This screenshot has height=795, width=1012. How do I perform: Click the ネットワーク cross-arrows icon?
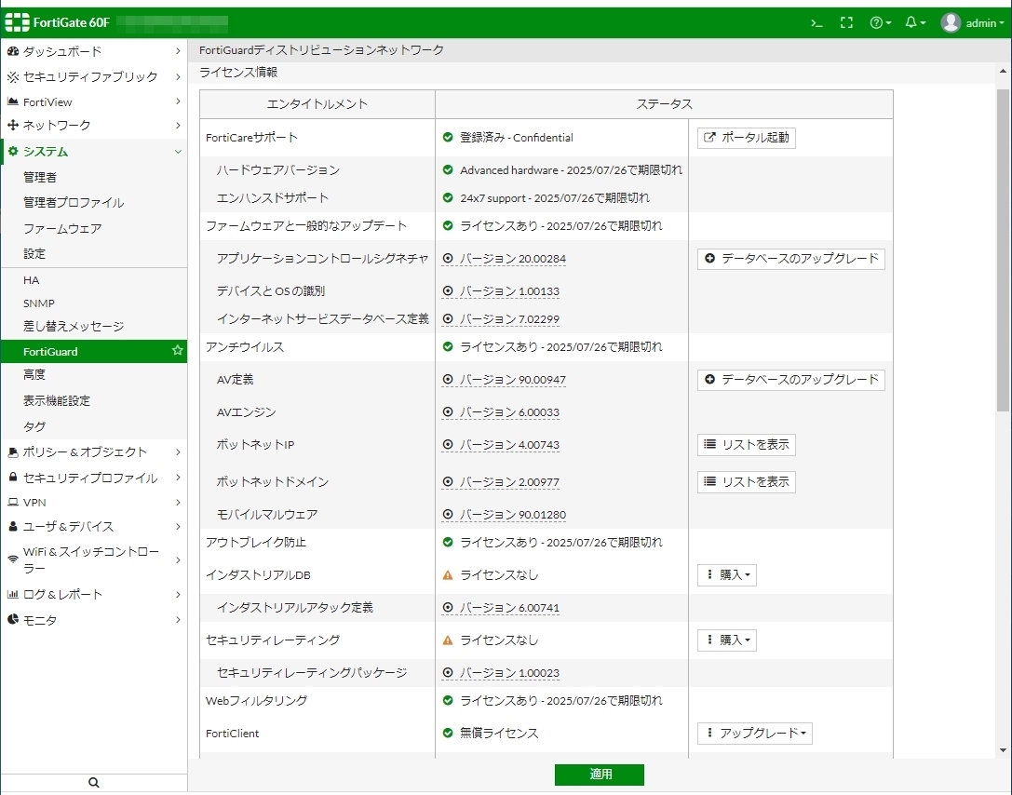tap(12, 125)
